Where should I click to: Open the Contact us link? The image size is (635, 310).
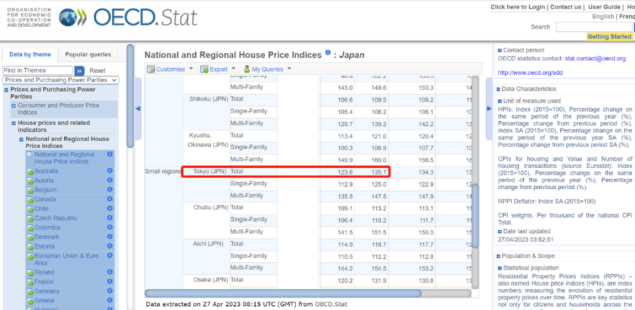pos(566,7)
